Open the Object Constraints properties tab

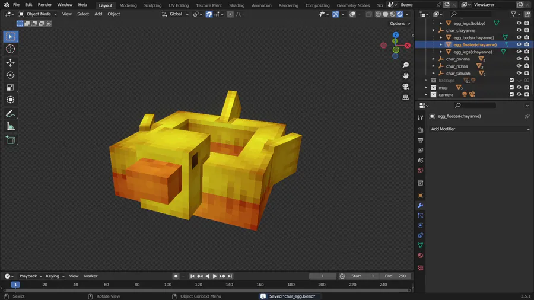pos(420,235)
